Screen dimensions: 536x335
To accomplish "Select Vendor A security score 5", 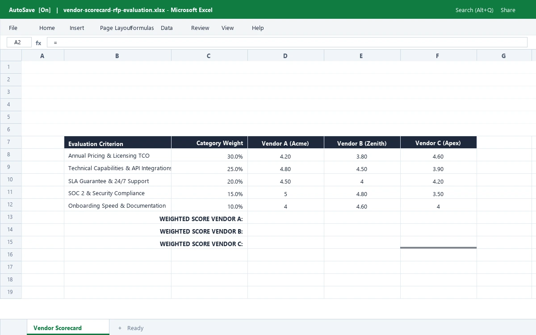I will point(286,193).
